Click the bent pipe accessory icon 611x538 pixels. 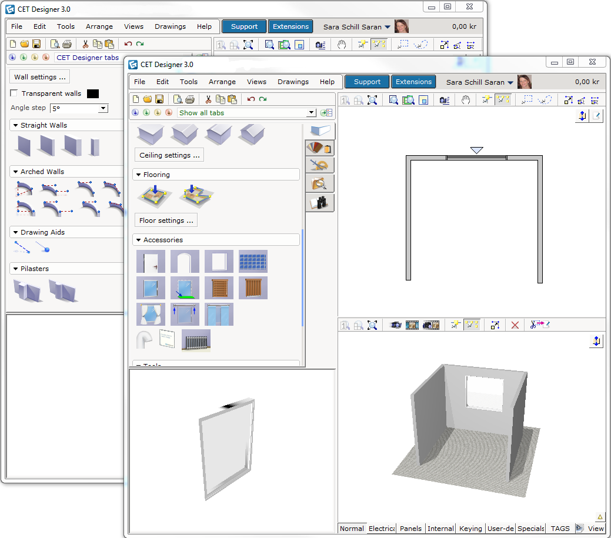[144, 340]
